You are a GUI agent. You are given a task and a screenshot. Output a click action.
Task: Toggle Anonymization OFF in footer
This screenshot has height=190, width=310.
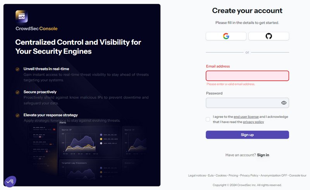pos(274,175)
